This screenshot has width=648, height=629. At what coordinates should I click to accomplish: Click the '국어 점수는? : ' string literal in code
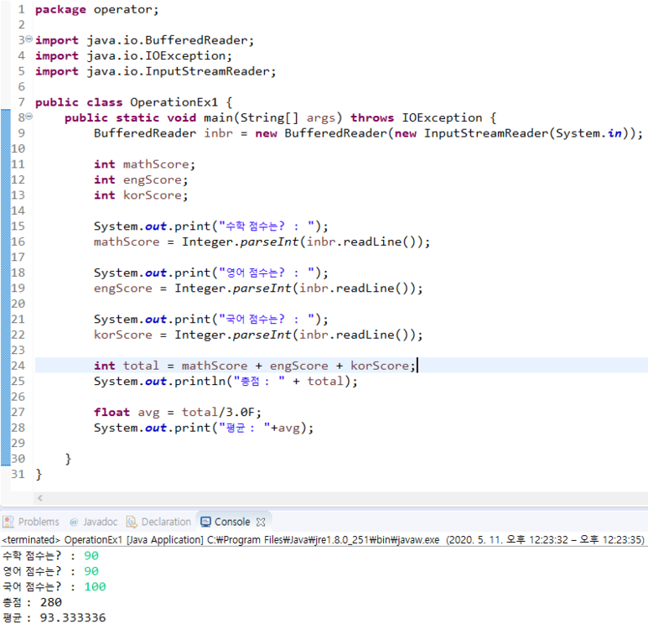pyautogui.click(x=268, y=320)
